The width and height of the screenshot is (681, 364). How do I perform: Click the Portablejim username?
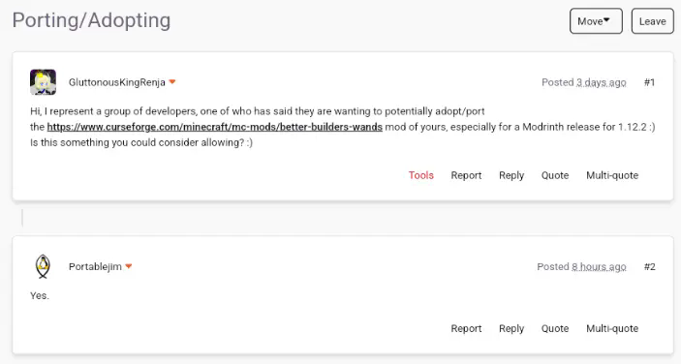pyautogui.click(x=95, y=267)
